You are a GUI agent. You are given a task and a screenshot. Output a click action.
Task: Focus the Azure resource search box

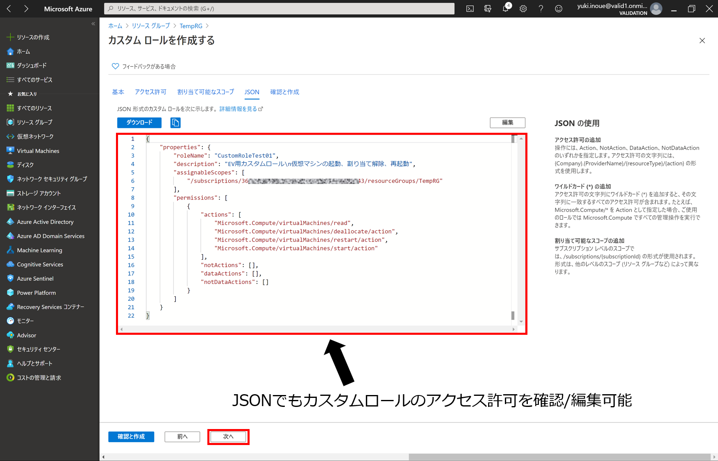[x=279, y=9]
